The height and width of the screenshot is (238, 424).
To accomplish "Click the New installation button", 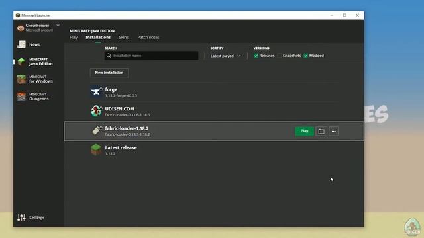I will pos(109,73).
